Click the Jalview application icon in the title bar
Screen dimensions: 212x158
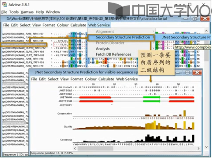coord(5,4)
